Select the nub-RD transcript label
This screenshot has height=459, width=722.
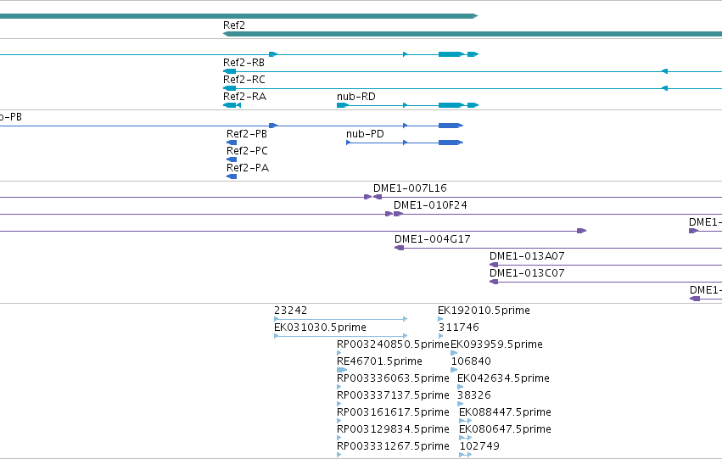[x=356, y=97]
